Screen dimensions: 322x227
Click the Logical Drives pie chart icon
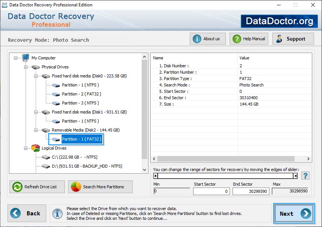pos(36,148)
